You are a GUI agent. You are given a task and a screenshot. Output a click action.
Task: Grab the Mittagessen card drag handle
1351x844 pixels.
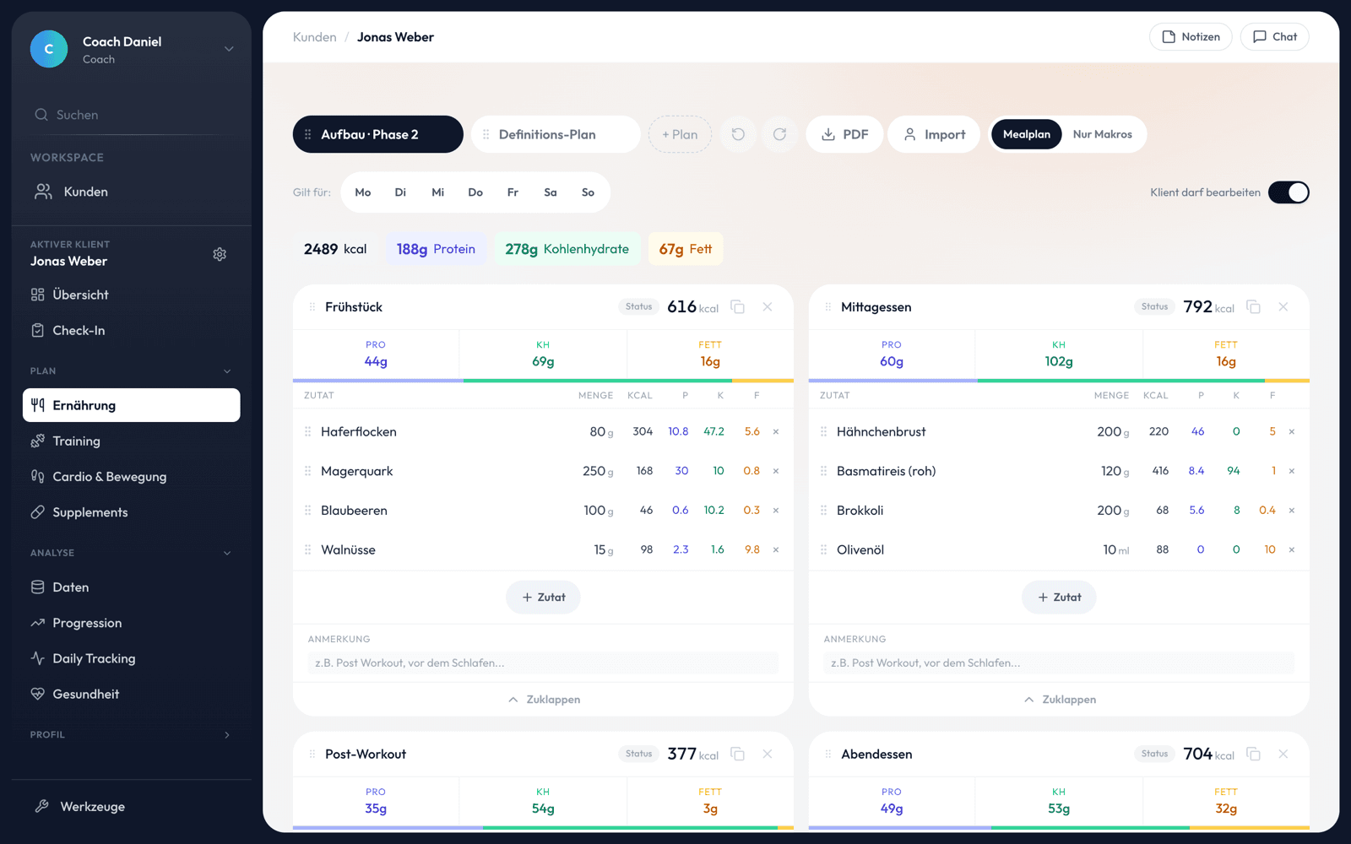tap(828, 307)
